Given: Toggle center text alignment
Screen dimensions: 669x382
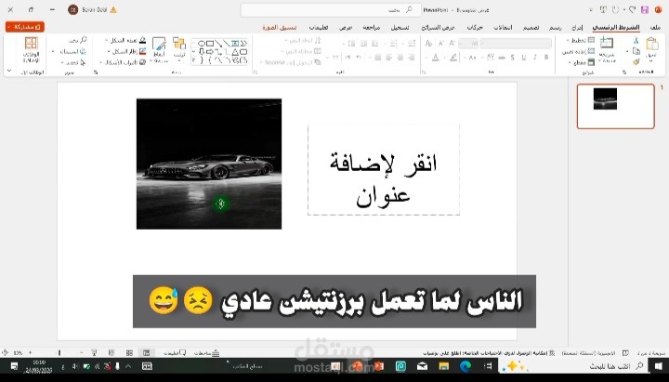Looking at the screenshot, I should coord(400,58).
